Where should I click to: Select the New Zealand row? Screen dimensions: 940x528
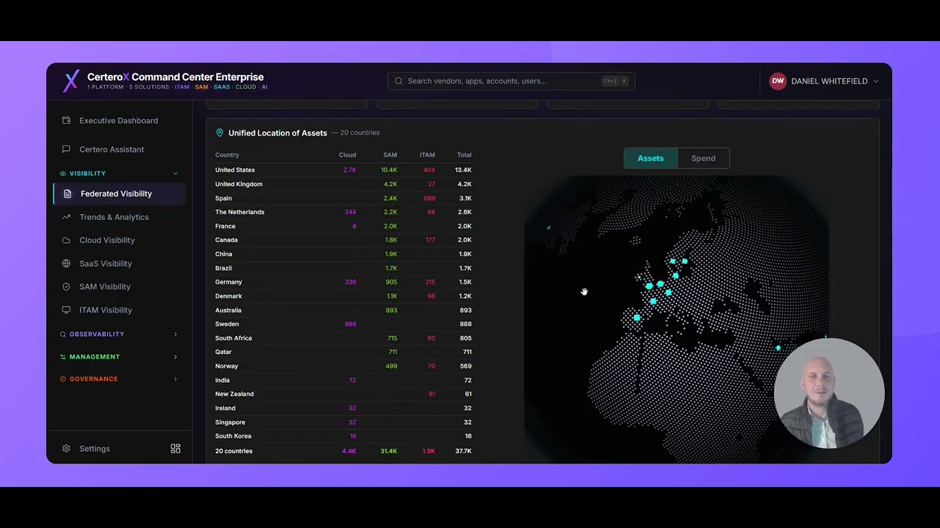coord(343,394)
